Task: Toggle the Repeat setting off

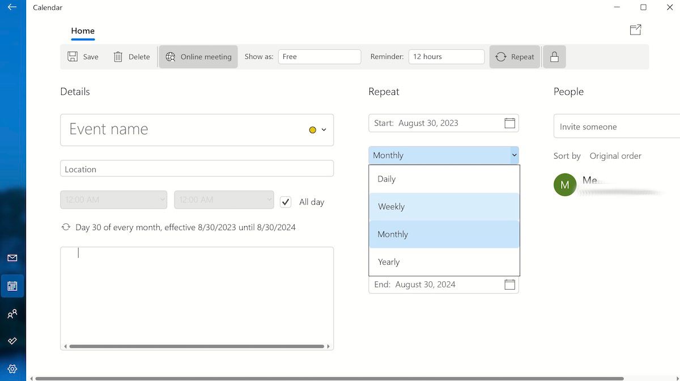Action: pos(515,56)
